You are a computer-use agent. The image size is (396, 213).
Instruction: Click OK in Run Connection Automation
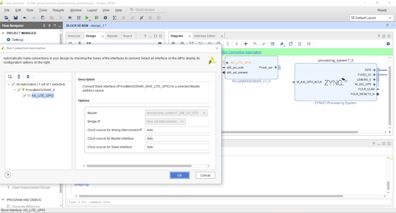(180, 176)
